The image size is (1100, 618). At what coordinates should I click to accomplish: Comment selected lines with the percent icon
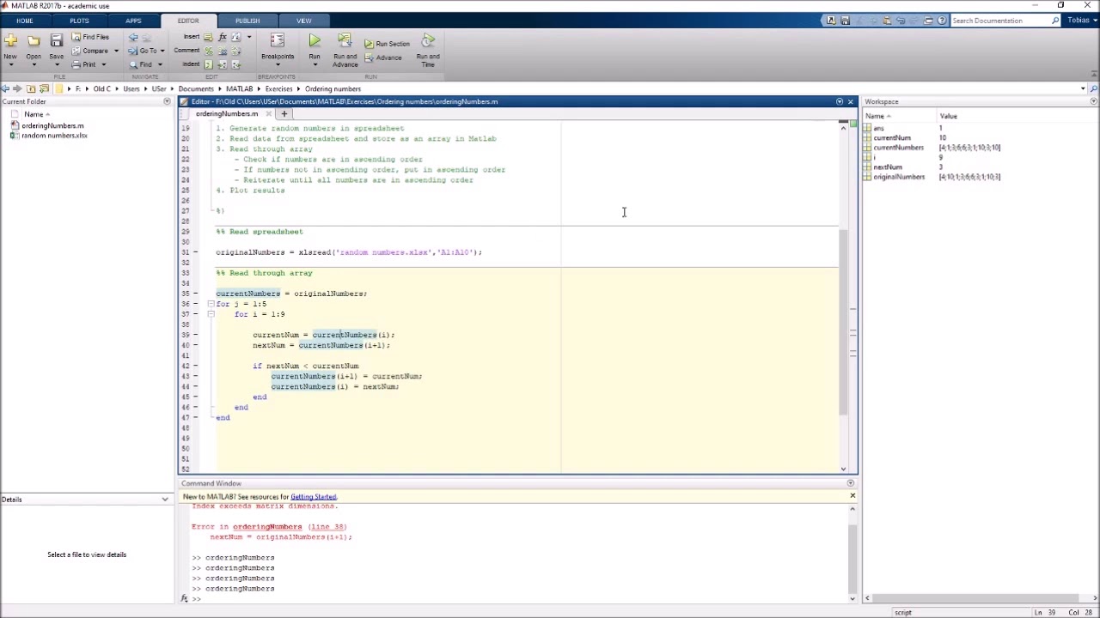(209, 51)
